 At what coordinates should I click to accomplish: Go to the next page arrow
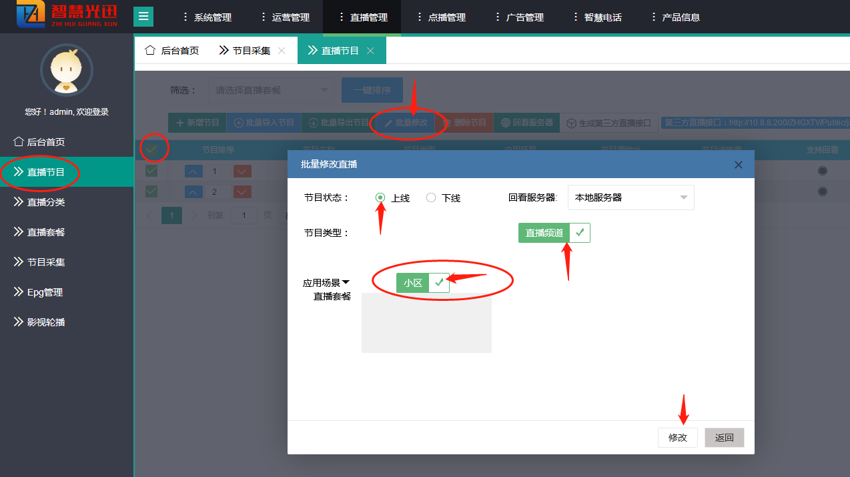pyautogui.click(x=195, y=215)
